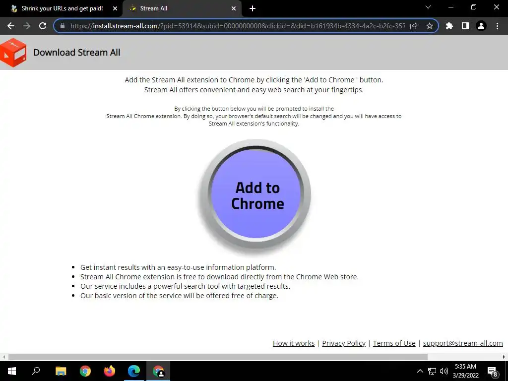
Task: Click the horizontal scrollbar thumb
Action: click(218, 357)
